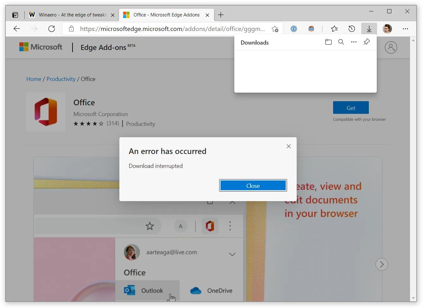Sign in using the account icon on page
Viewport: 423px width, 308px height.
(x=391, y=47)
